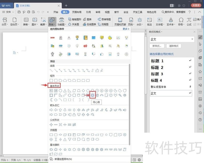Select the smiley face shape

tap(111, 95)
